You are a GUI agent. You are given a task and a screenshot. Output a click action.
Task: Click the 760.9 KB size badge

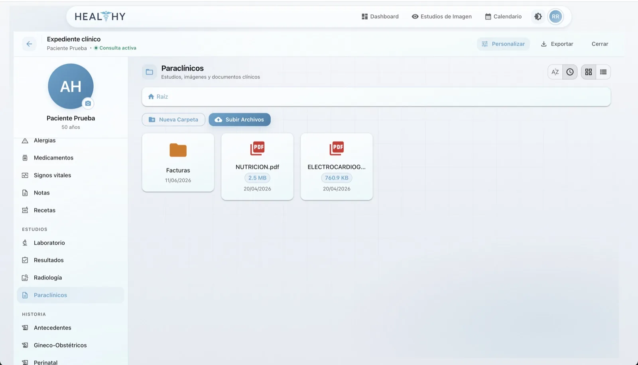[337, 178]
